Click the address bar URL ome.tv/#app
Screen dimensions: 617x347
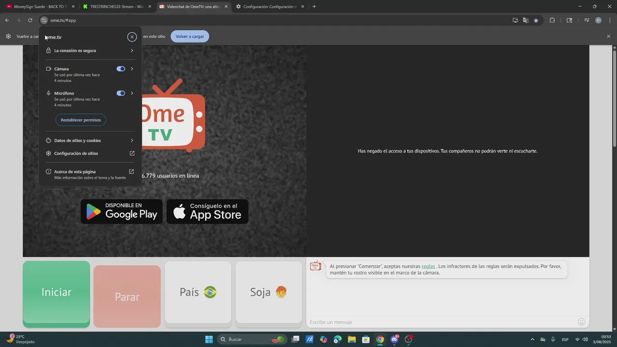point(63,20)
